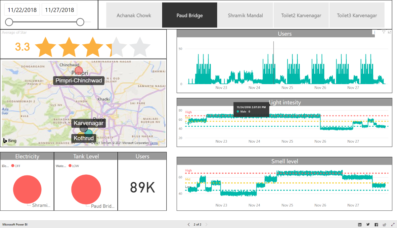Open focus mode on the Users chart
This screenshot has height=228, width=397.
(x=389, y=32)
